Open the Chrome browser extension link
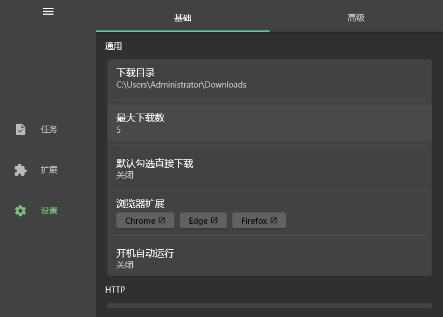This screenshot has height=317, width=443. (140, 221)
